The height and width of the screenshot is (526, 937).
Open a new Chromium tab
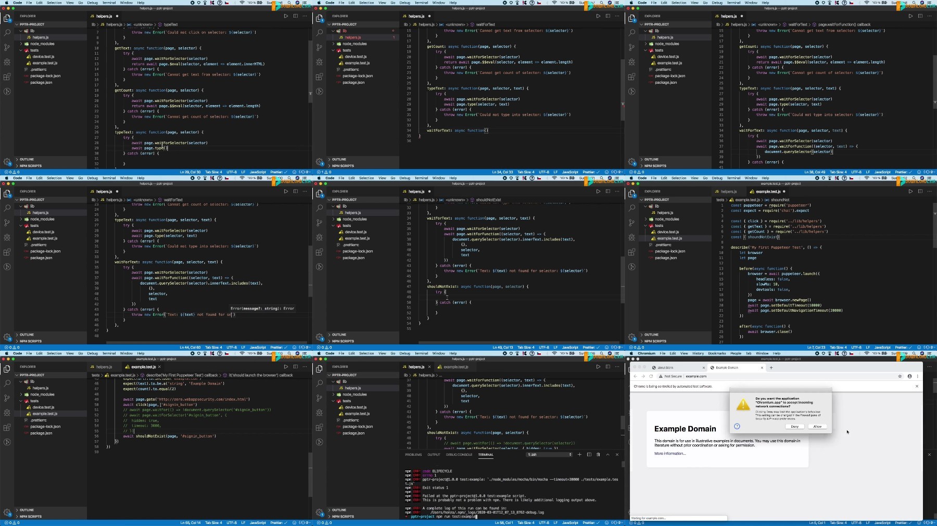click(771, 367)
